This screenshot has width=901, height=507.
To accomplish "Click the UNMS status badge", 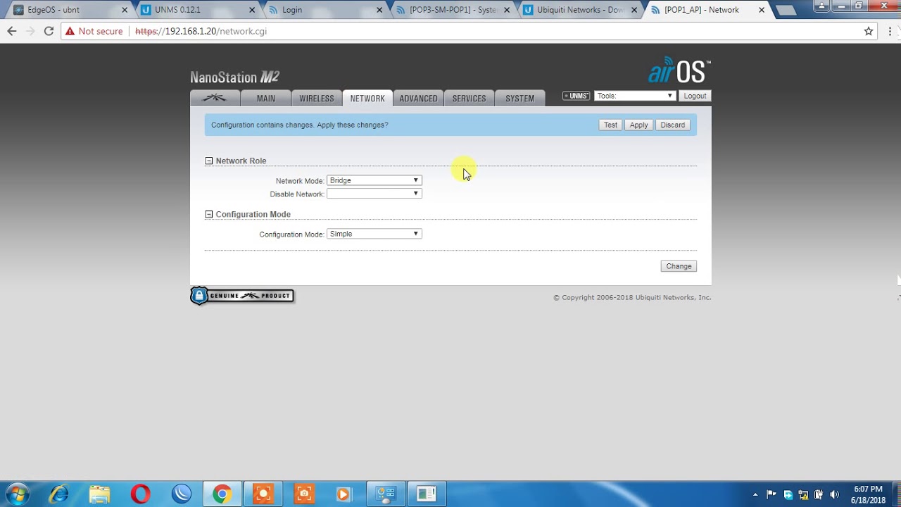I will (576, 96).
